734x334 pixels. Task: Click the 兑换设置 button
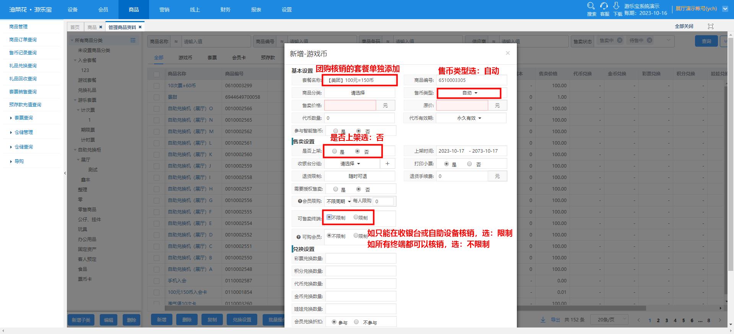[x=242, y=320]
